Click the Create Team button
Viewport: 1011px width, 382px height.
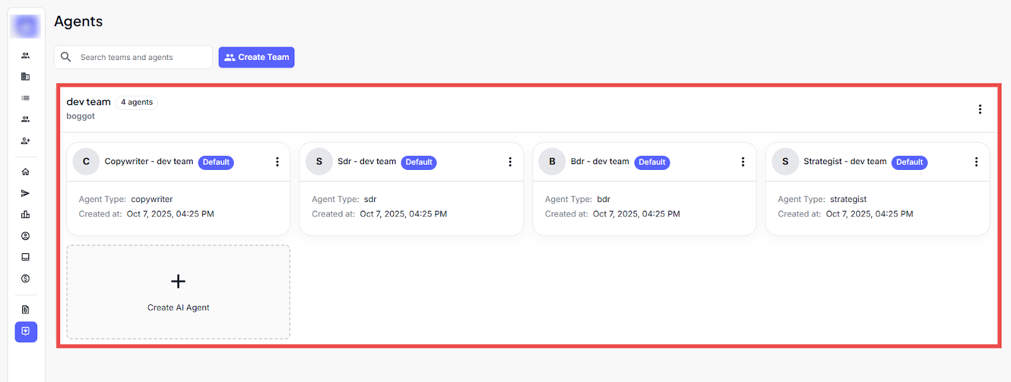[257, 57]
